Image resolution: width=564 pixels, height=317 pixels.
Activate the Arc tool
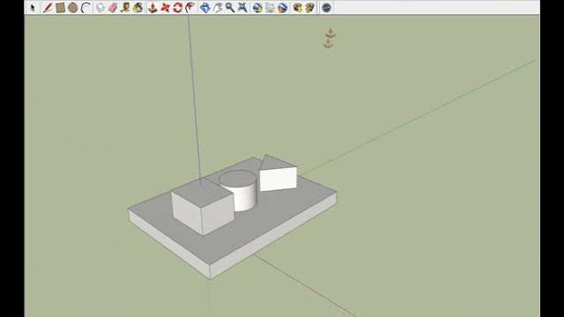point(85,8)
